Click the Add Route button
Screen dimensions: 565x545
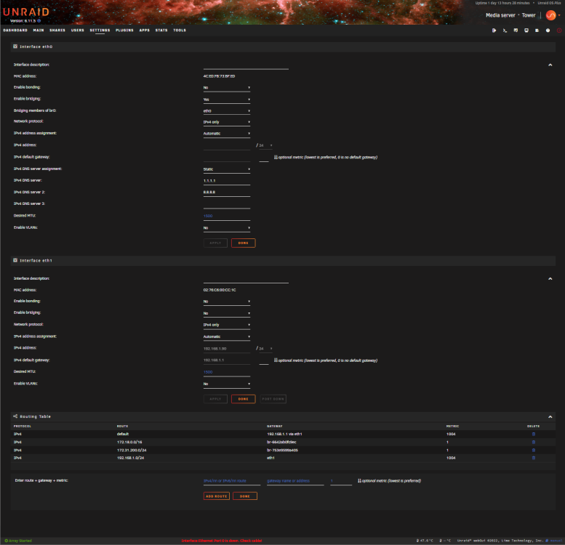(x=216, y=496)
